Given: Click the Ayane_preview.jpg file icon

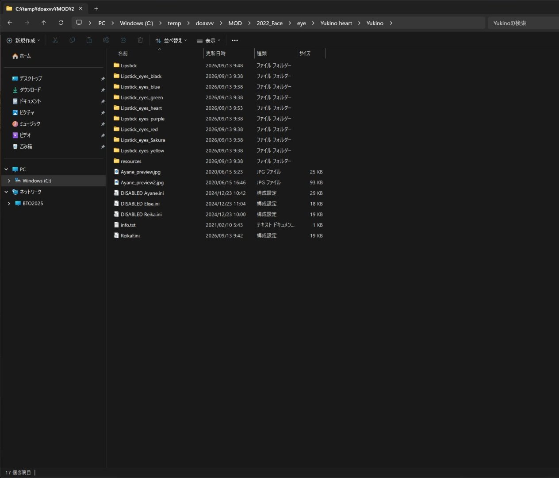Looking at the screenshot, I should pos(116,172).
